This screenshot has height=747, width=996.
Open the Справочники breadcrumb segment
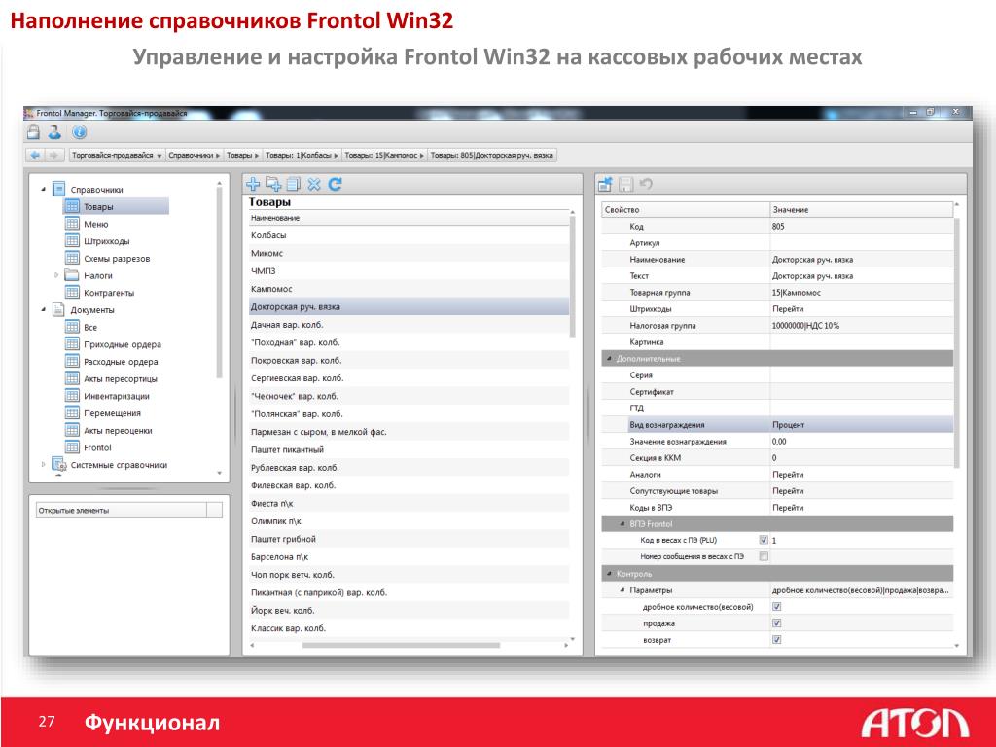pos(194,155)
